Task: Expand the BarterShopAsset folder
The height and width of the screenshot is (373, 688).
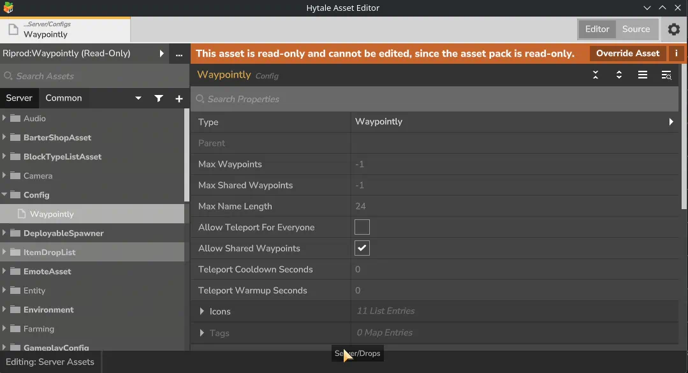Action: click(x=4, y=137)
